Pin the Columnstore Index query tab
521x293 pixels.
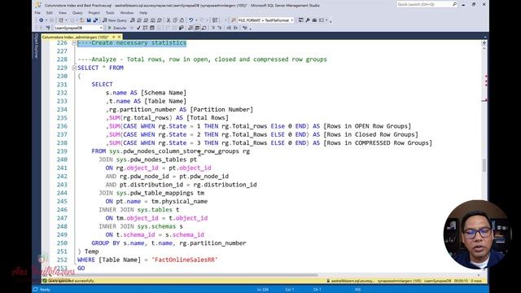114,37
